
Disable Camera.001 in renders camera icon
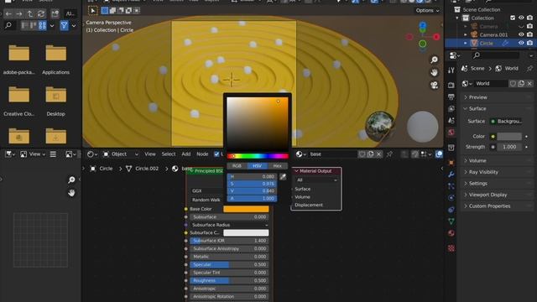(x=529, y=34)
